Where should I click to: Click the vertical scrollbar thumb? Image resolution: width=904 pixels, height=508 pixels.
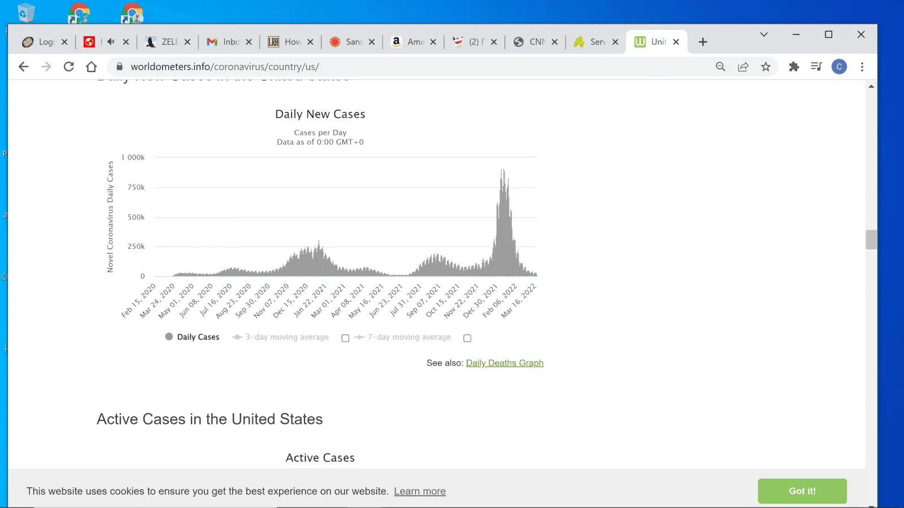point(871,239)
